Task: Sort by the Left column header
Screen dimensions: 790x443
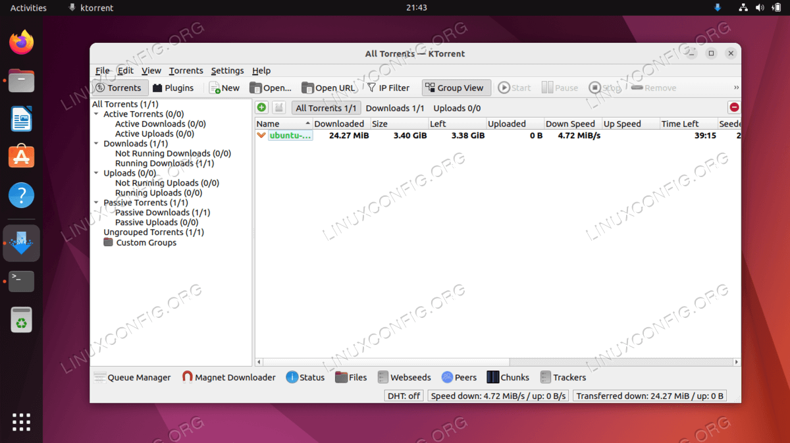Action: click(457, 124)
